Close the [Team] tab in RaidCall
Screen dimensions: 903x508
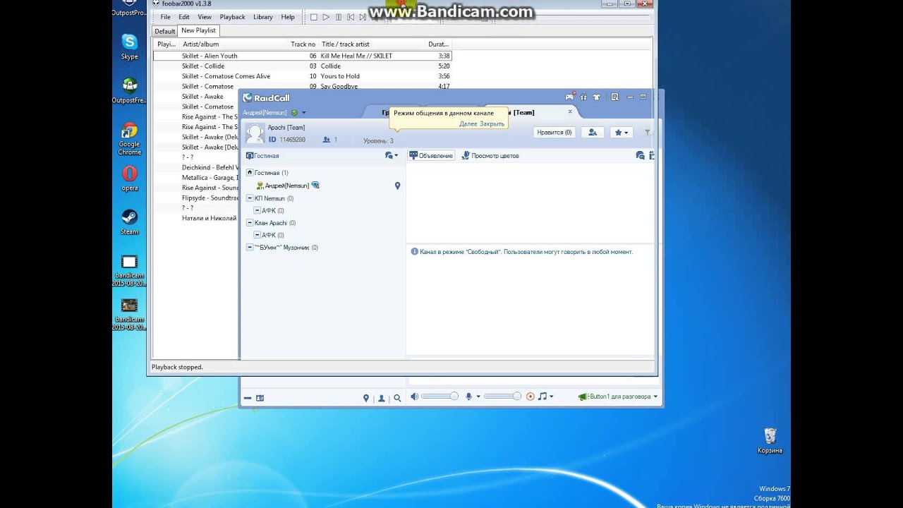coord(570,111)
